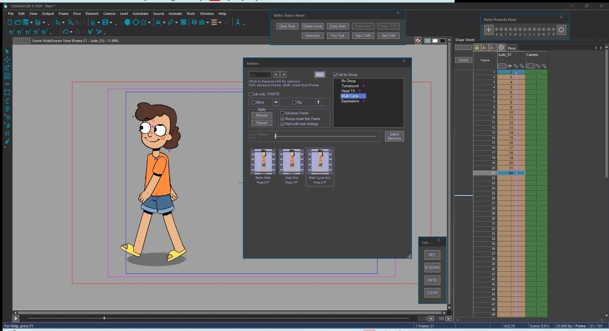Click the clapperboard scene icon

point(93,22)
